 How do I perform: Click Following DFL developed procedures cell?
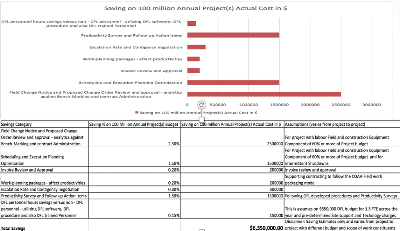pos(342,196)
